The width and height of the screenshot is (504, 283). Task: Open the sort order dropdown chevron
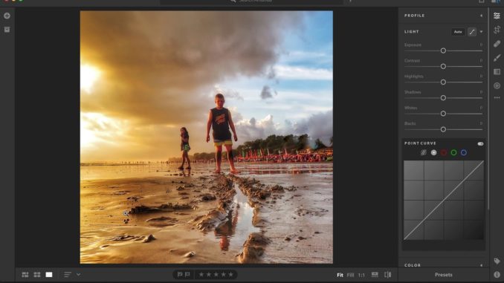79,275
